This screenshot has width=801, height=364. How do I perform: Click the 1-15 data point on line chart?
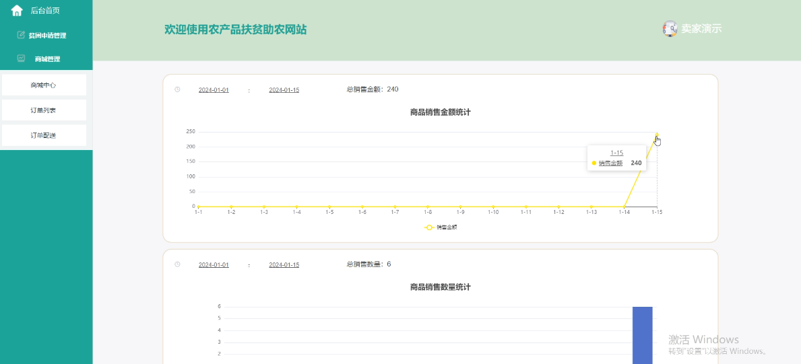pyautogui.click(x=657, y=135)
